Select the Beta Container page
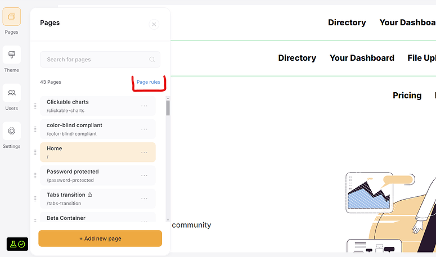This screenshot has width=436, height=257. pos(98,217)
